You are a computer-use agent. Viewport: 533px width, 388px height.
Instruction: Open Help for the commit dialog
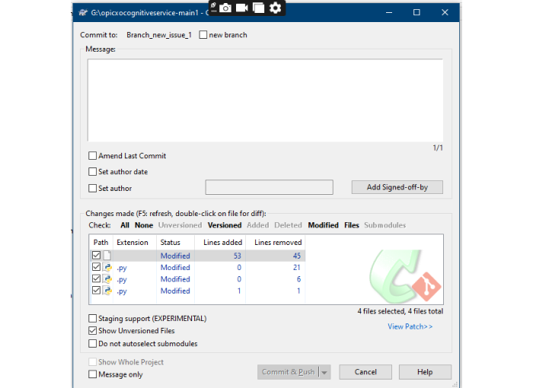(x=425, y=372)
